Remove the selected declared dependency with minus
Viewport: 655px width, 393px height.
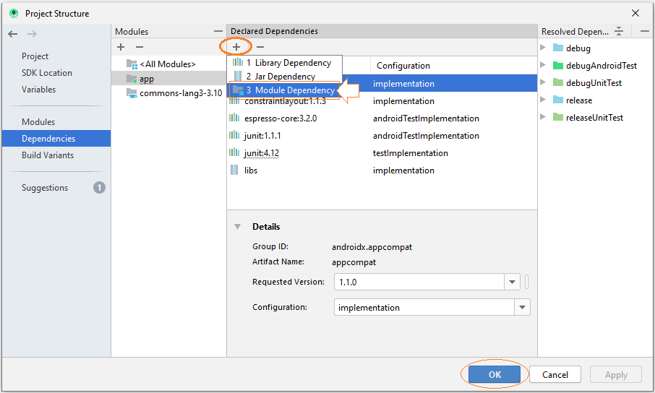click(260, 47)
